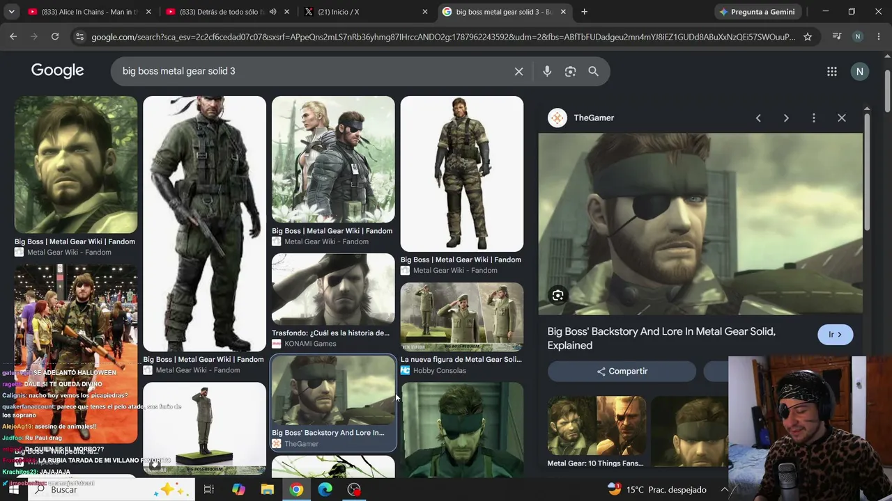
Task: Open the Trasfondo: ¿Cuál es la historia result title
Action: [330, 333]
